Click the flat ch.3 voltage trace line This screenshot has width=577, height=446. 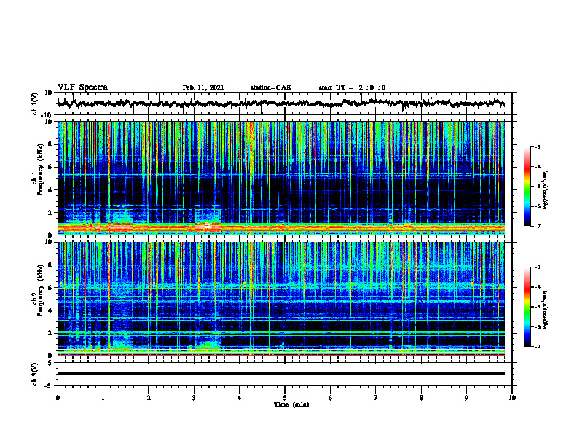click(x=281, y=373)
